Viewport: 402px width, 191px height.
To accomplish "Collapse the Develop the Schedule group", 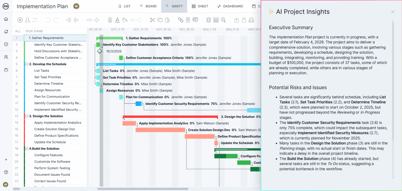I will [27, 64].
